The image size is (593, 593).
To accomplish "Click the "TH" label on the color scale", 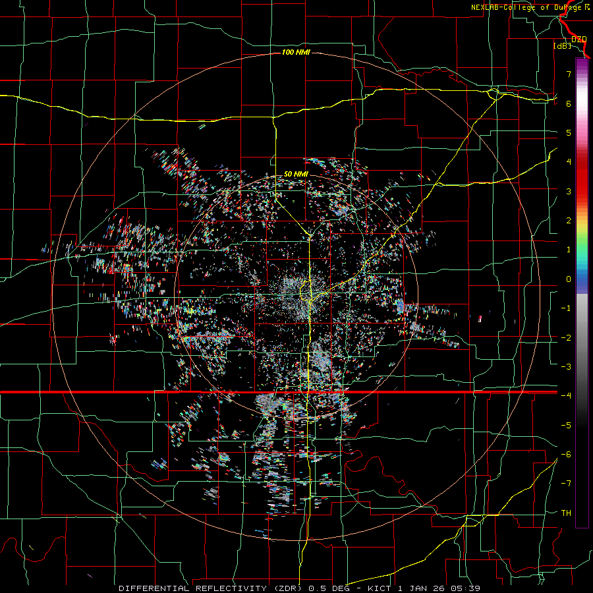I will coord(566,513).
